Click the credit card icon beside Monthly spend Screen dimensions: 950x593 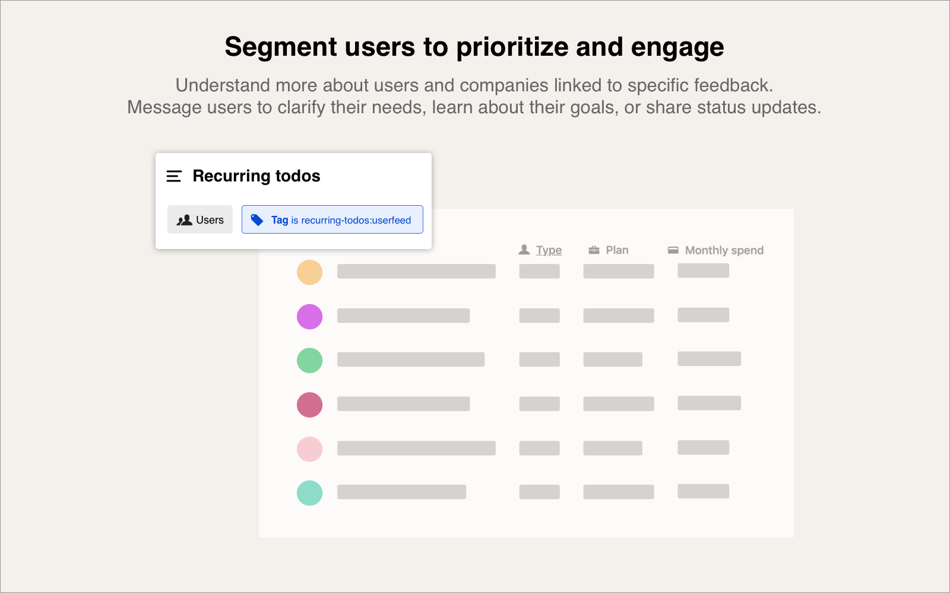(x=673, y=250)
